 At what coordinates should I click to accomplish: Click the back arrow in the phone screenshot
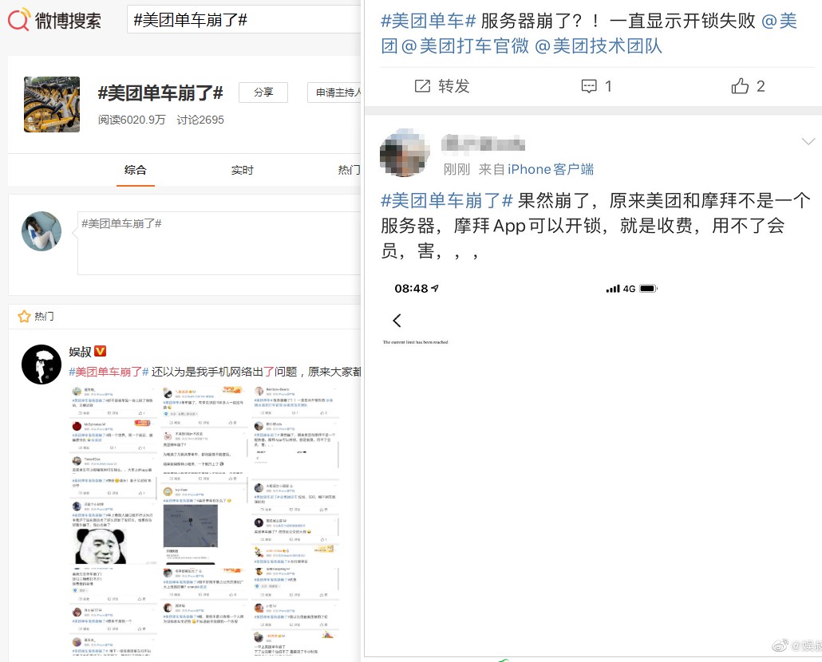[397, 321]
